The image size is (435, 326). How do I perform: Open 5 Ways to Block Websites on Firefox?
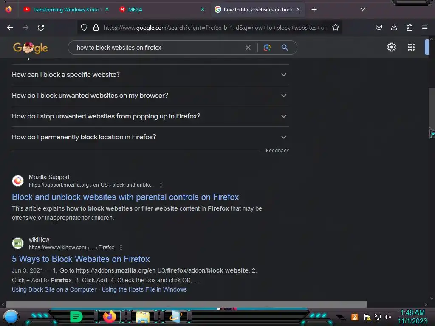point(81,259)
